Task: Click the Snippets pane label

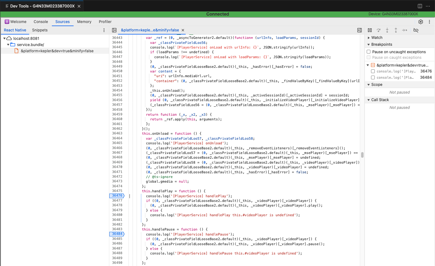Action: [40, 30]
